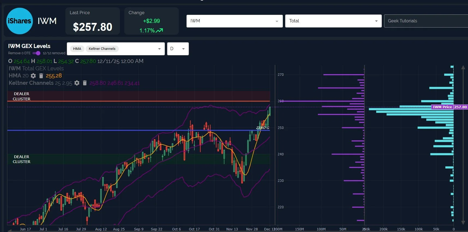
Task: Click the ZERO G line label
Action: (262, 128)
